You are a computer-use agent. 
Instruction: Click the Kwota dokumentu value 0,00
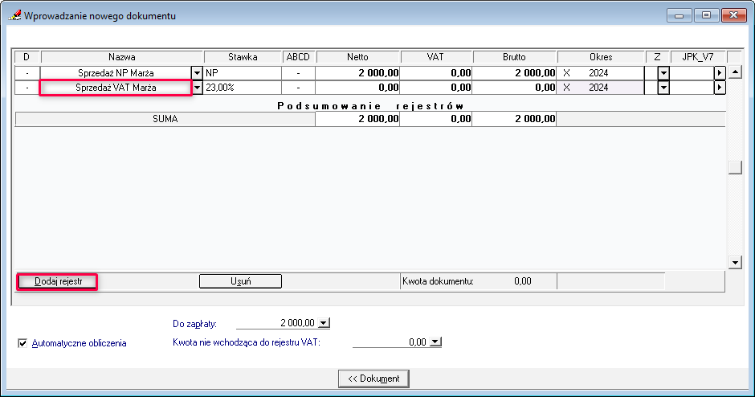pos(522,281)
